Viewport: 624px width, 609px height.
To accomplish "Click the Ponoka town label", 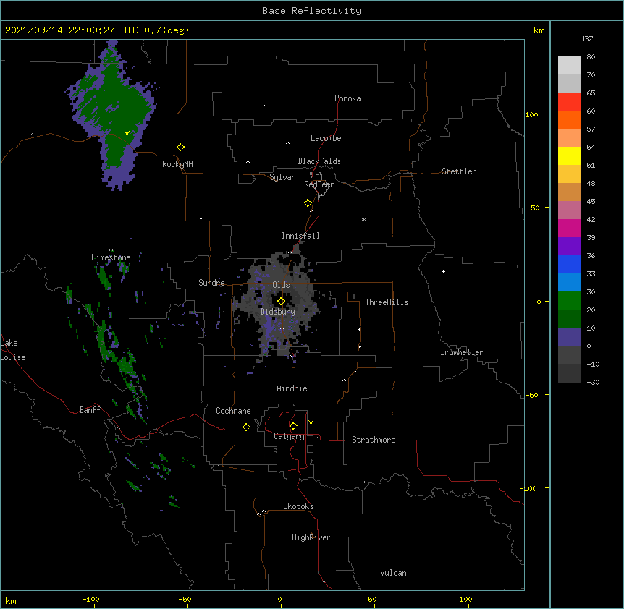I will [x=347, y=98].
